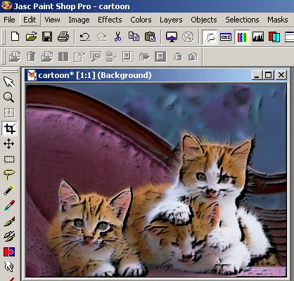Click the Cut scissors icon
Viewport: 294px width, 281px height.
pos(117,37)
